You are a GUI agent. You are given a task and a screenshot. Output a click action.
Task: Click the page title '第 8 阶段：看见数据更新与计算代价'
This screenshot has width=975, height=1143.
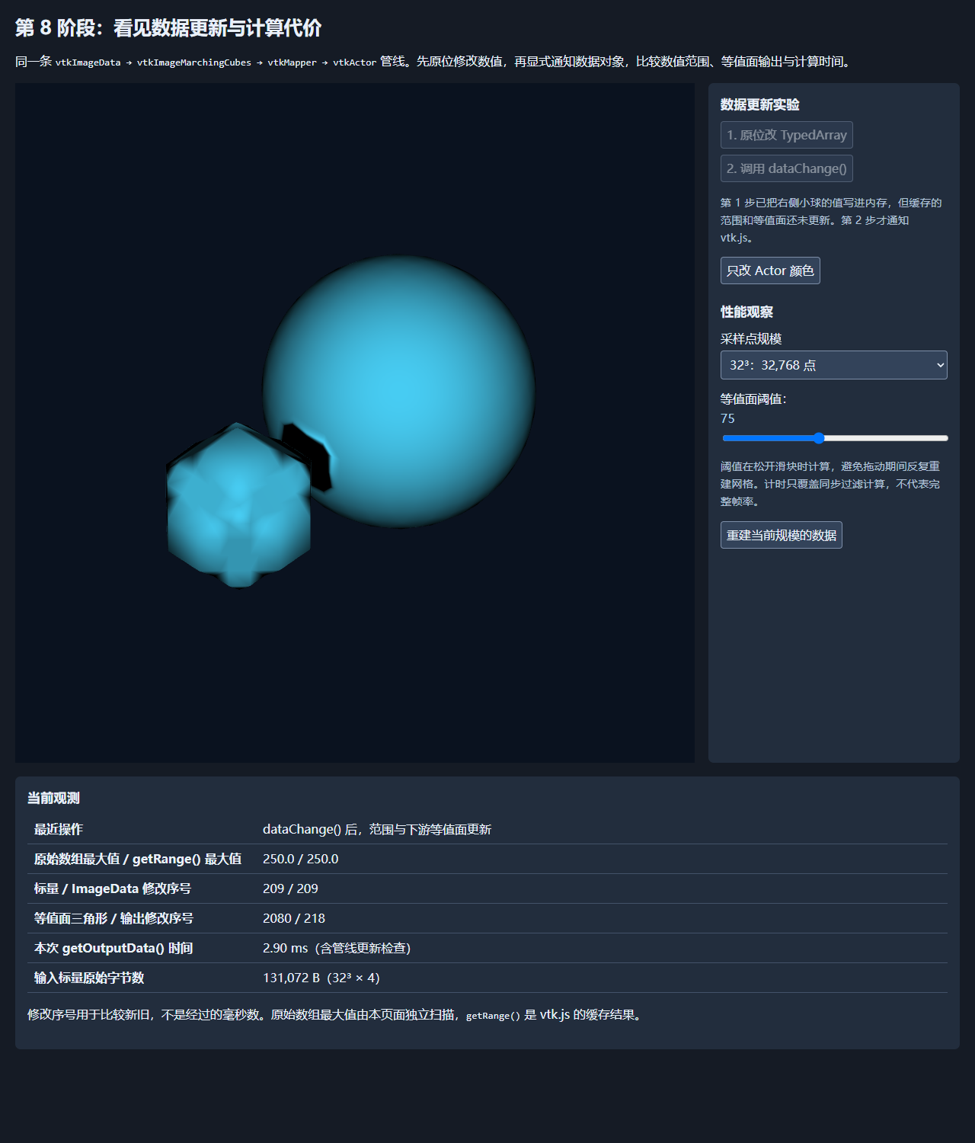[x=168, y=28]
